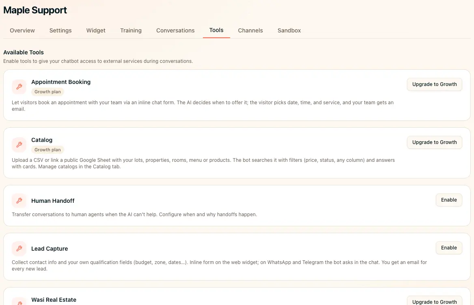Click the 'Enable tools to give your chatbot' subtitle
474x305 pixels.
coord(98,61)
